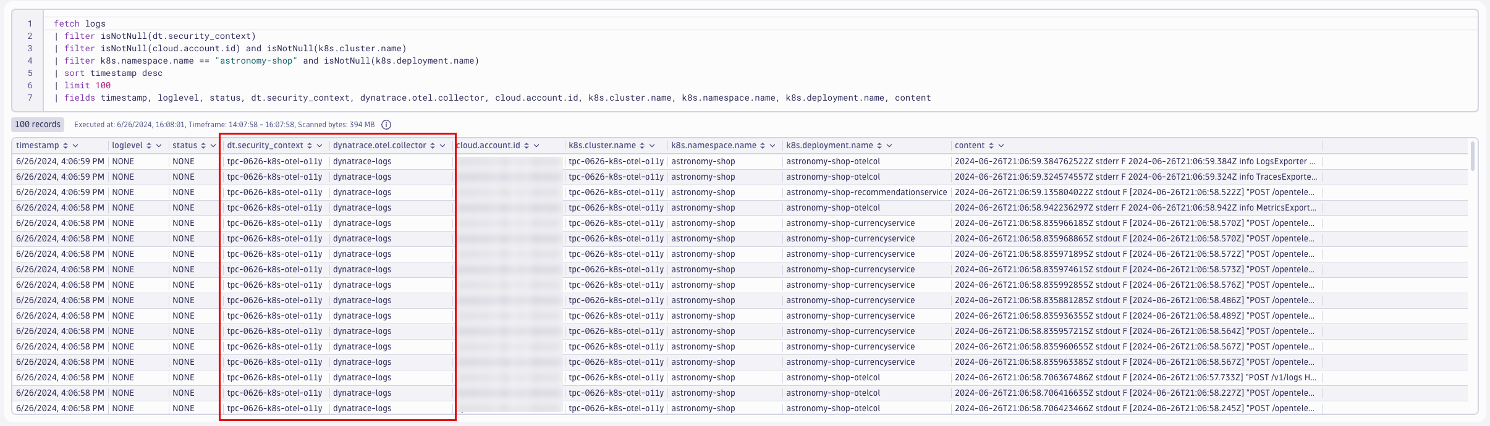Screen dimensions: 1490x426
Task: Select tpc-0626-k8s-otel-o11y security context in TracesExporte row
Action: click(276, 177)
